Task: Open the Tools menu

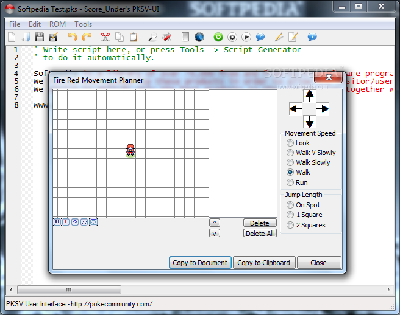Action: coord(83,24)
